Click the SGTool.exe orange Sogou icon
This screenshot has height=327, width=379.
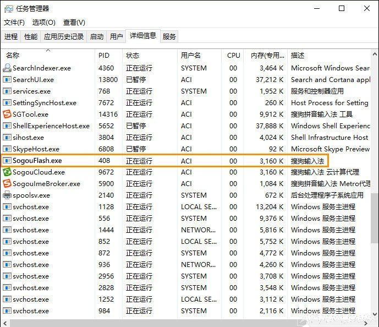(x=7, y=115)
